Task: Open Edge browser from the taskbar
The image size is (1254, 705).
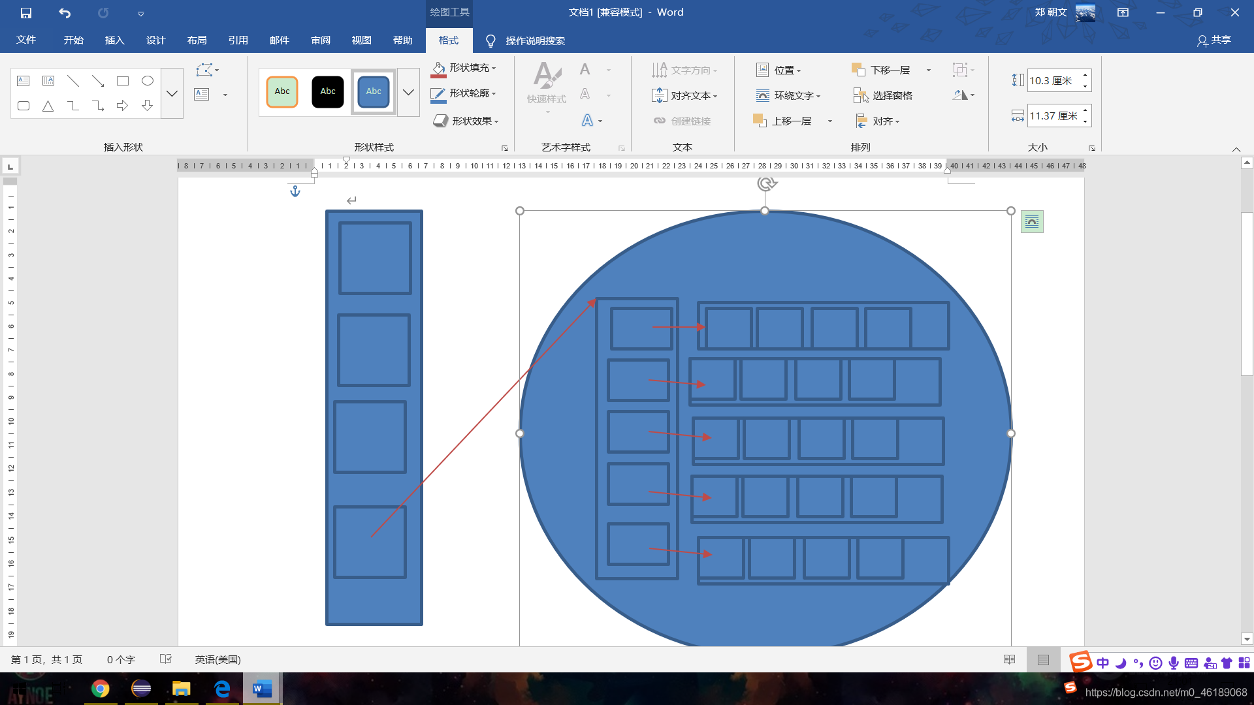Action: tap(222, 689)
